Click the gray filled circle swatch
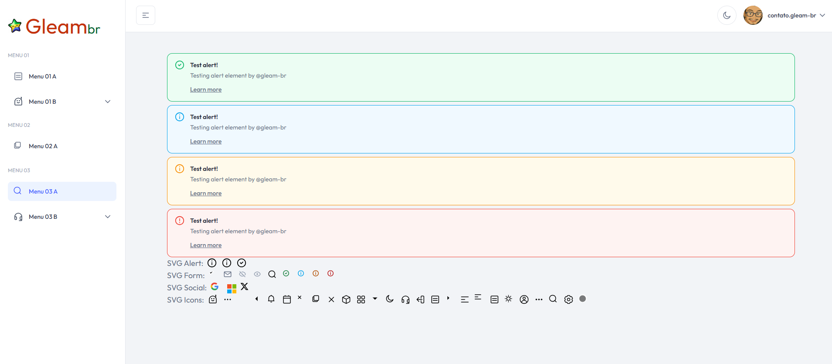Image resolution: width=832 pixels, height=364 pixels. pyautogui.click(x=583, y=299)
